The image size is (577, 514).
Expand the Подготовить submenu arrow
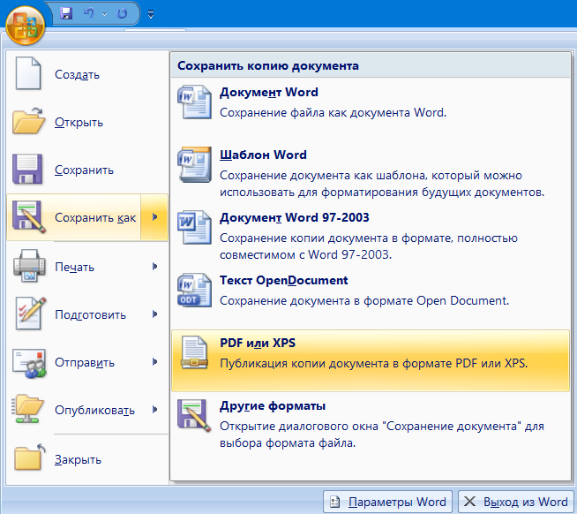pyautogui.click(x=154, y=314)
